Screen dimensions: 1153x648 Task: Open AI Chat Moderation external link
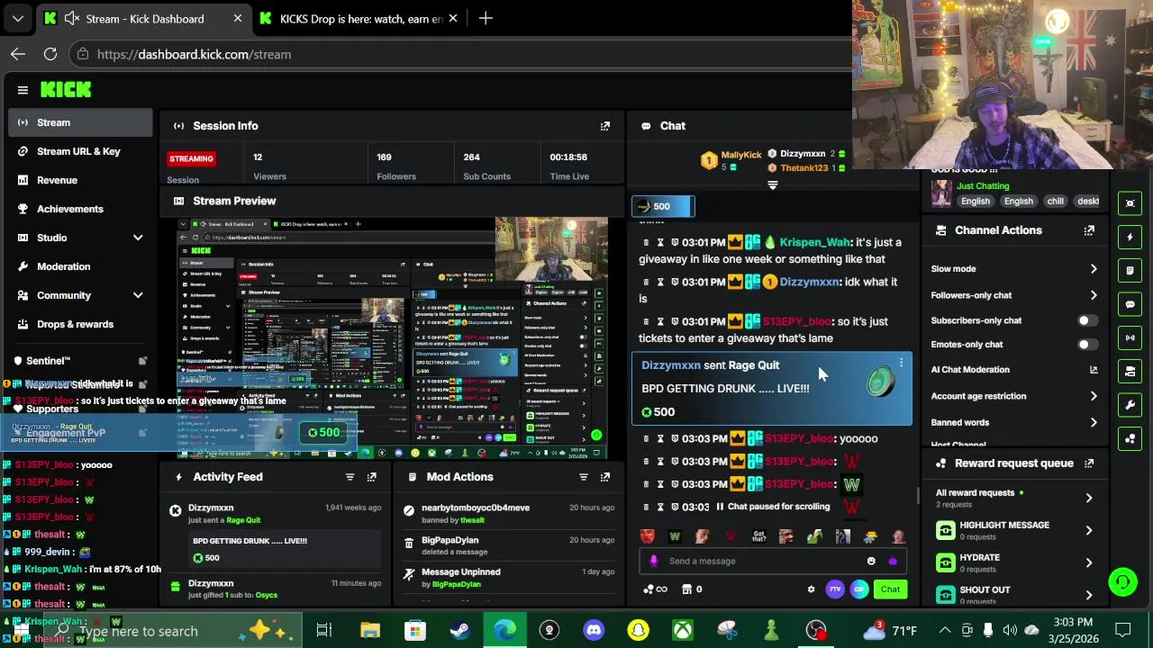[1094, 370]
